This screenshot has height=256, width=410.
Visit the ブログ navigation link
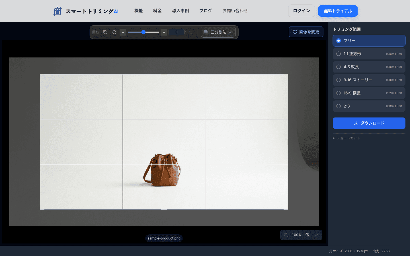206,11
